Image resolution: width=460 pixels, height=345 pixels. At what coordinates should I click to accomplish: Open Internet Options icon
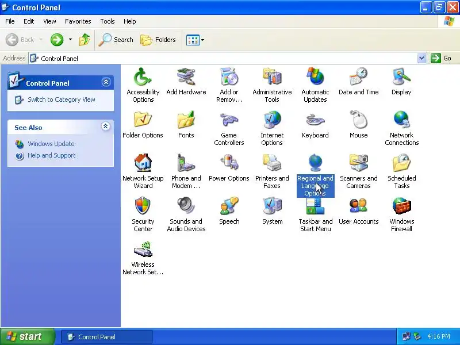click(272, 120)
